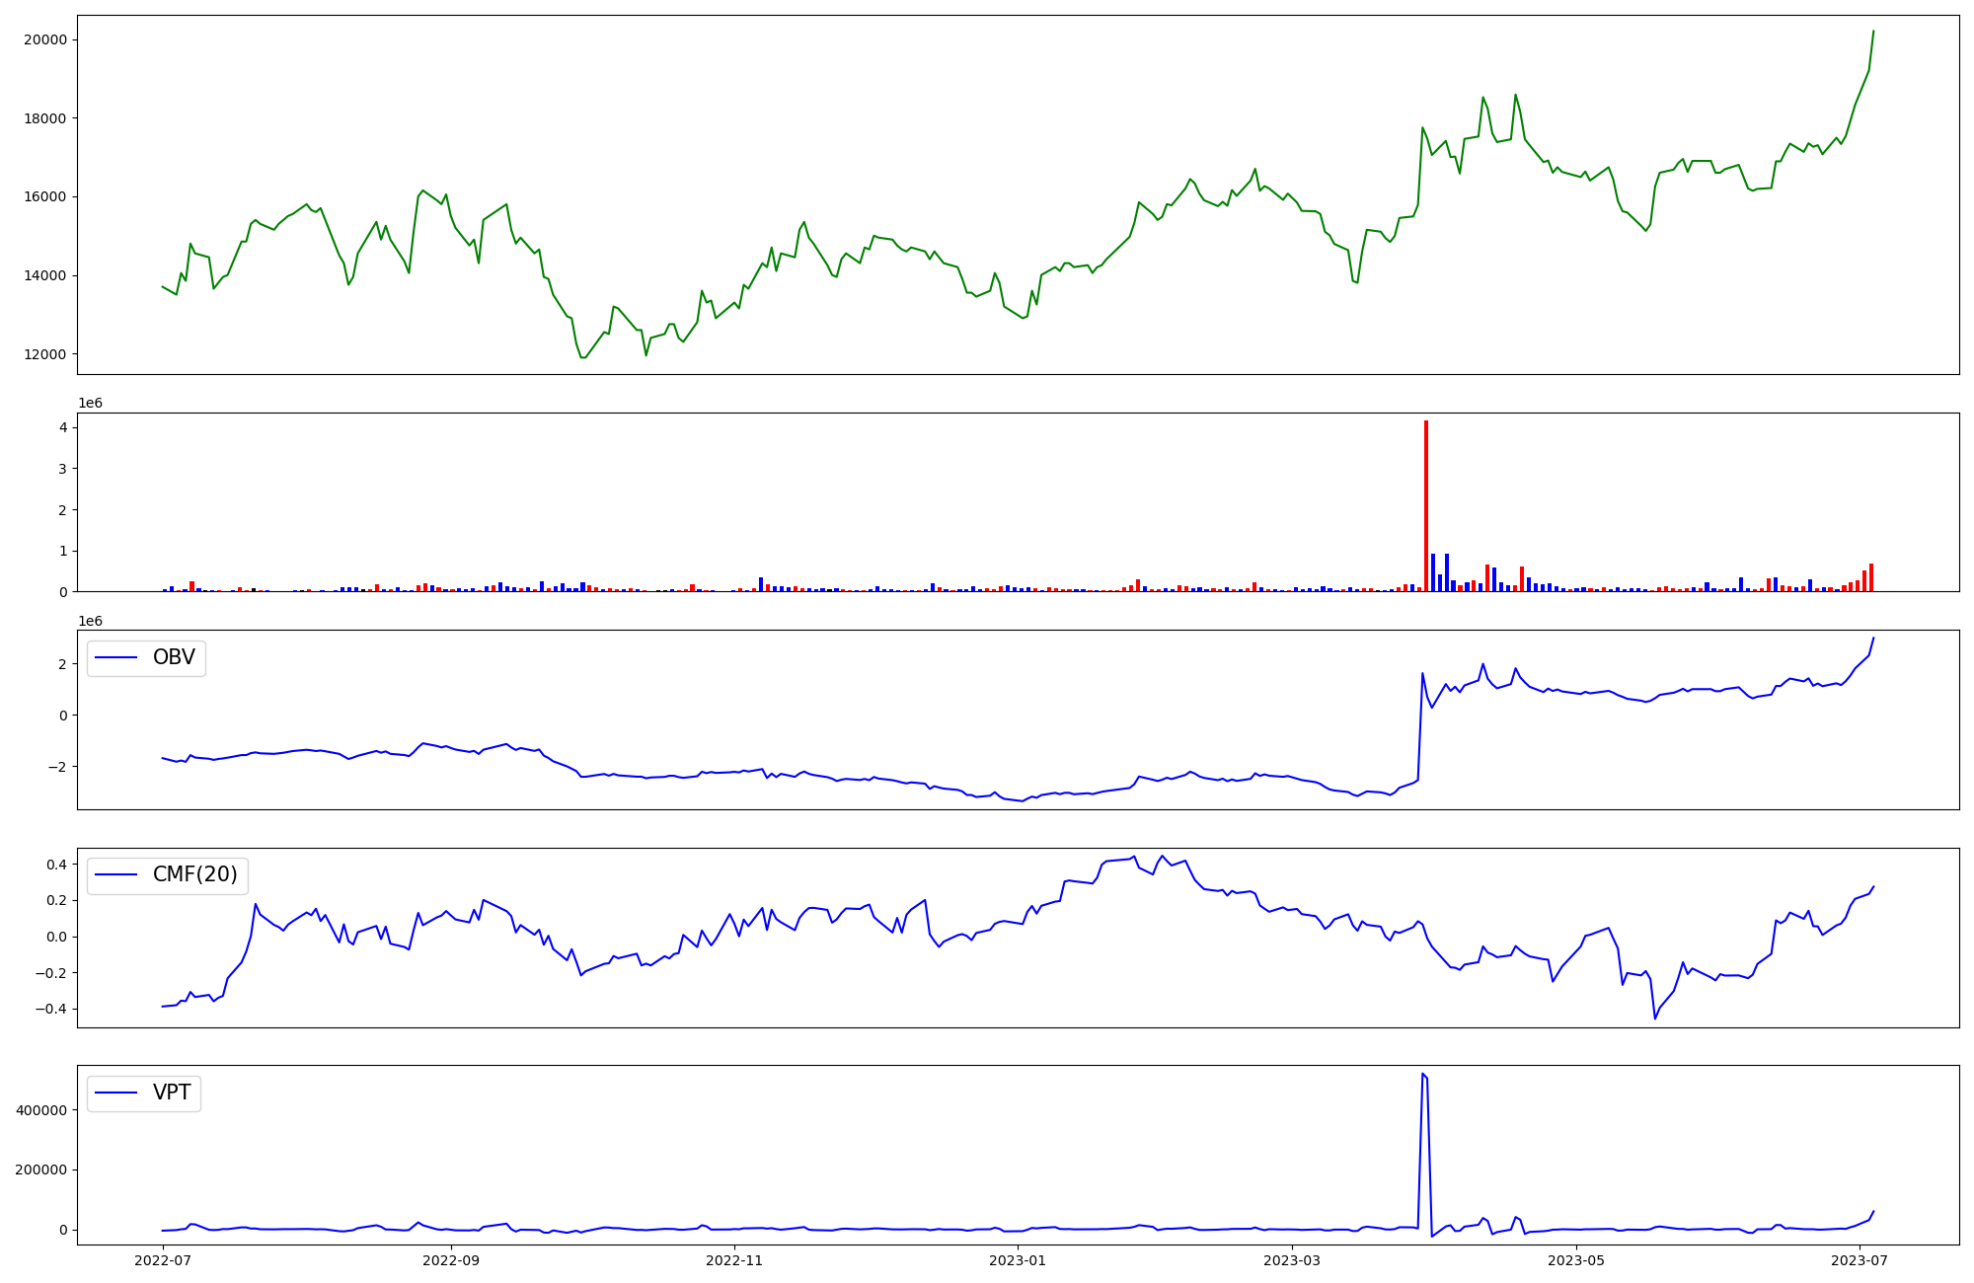Image resolution: width=1974 pixels, height=1283 pixels.
Task: Click the 1e6 label above OBV chart
Action: click(90, 621)
